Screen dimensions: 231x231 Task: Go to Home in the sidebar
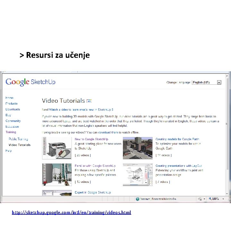coord(9,98)
